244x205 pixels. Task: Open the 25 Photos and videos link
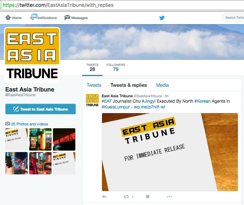pos(30,124)
